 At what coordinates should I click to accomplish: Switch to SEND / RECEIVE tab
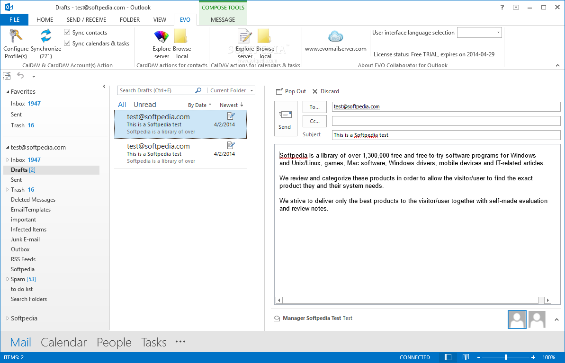tap(86, 20)
